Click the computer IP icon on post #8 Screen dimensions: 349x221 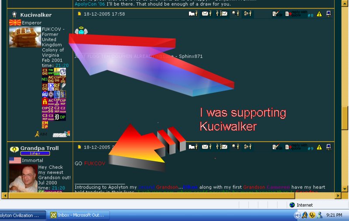[328, 14]
